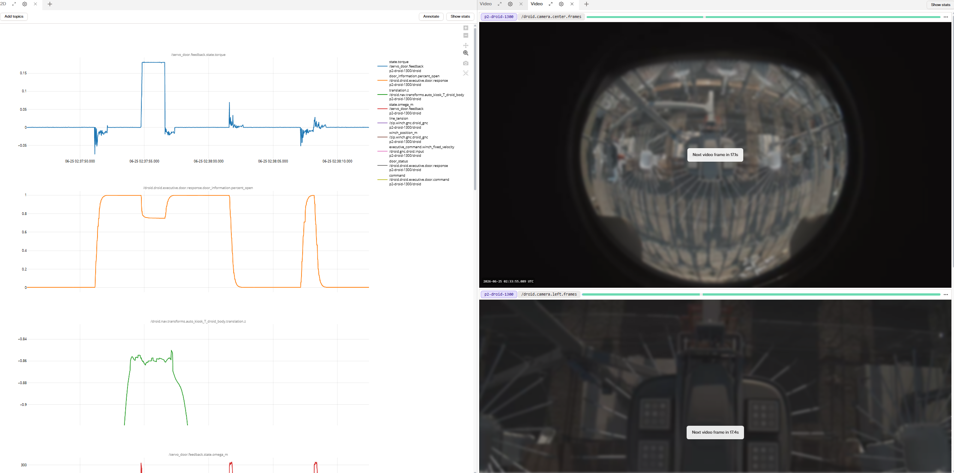Click the plot panel vertical scrollbar
The width and height of the screenshot is (954, 473).
tap(475, 109)
